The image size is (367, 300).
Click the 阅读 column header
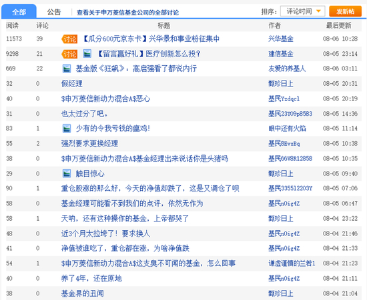click(x=12, y=25)
